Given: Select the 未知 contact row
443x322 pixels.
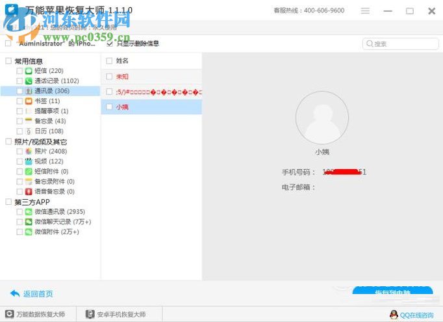Looking at the screenshot, I should click(151, 76).
